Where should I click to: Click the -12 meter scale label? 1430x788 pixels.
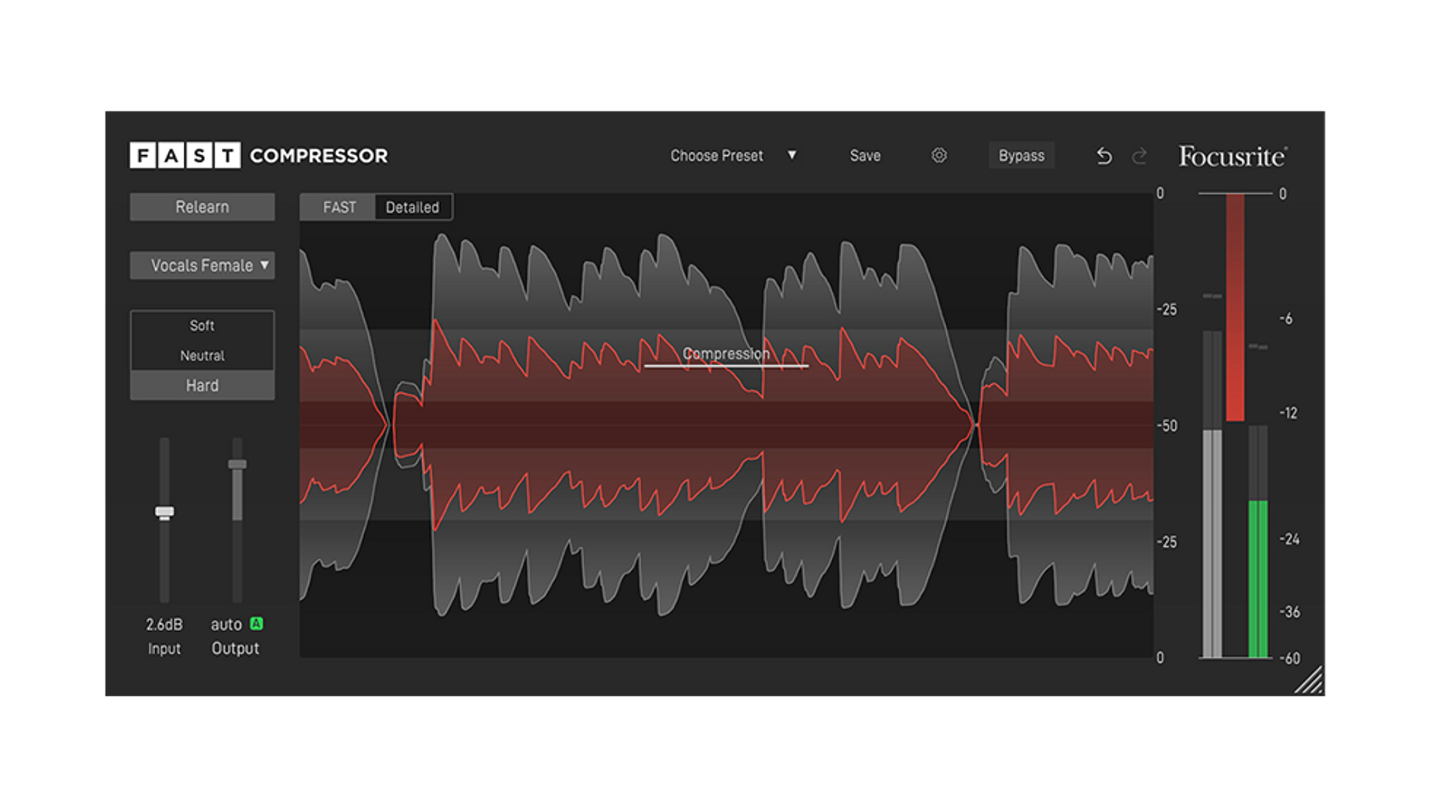pos(1288,413)
